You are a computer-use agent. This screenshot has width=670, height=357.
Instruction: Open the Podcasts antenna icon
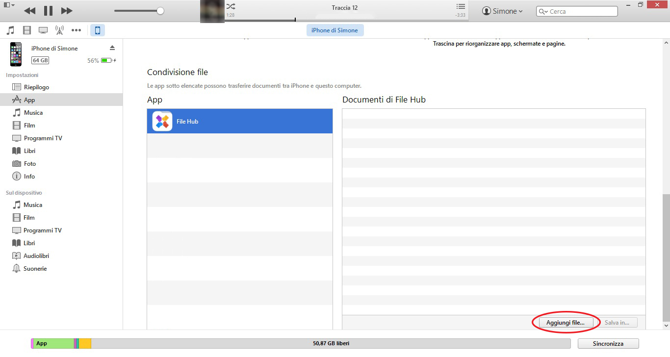click(59, 30)
